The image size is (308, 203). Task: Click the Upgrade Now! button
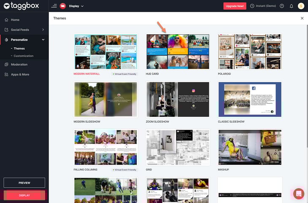click(x=235, y=6)
